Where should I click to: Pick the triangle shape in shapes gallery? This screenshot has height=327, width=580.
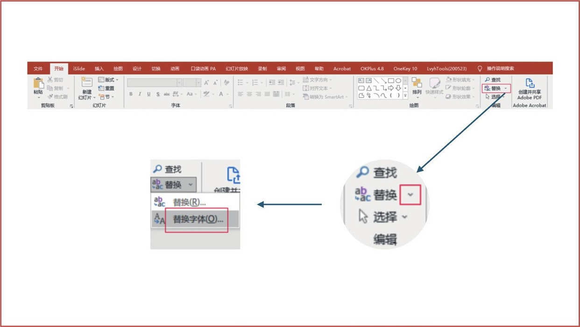click(x=368, y=88)
